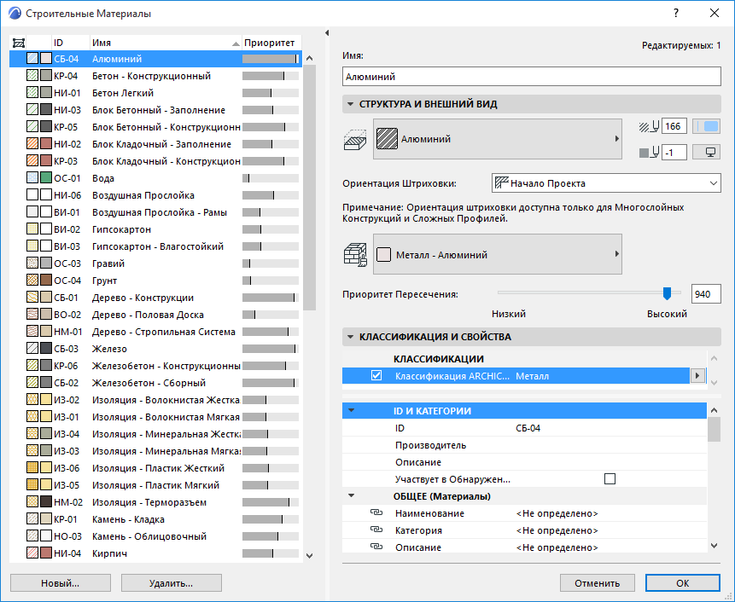Click the background pen number field -1

pyautogui.click(x=674, y=152)
